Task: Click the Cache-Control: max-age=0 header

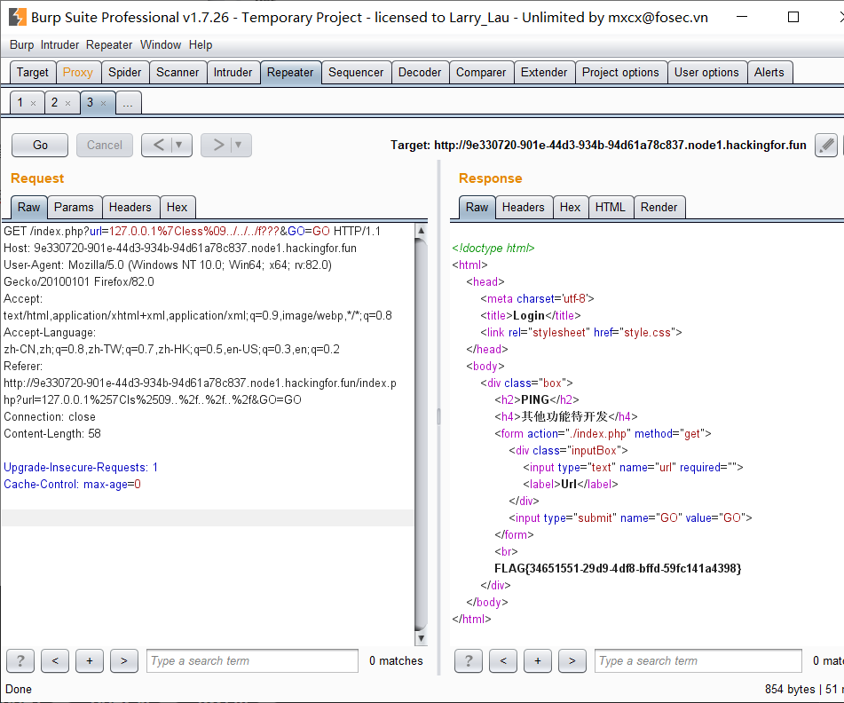Action: click(72, 485)
